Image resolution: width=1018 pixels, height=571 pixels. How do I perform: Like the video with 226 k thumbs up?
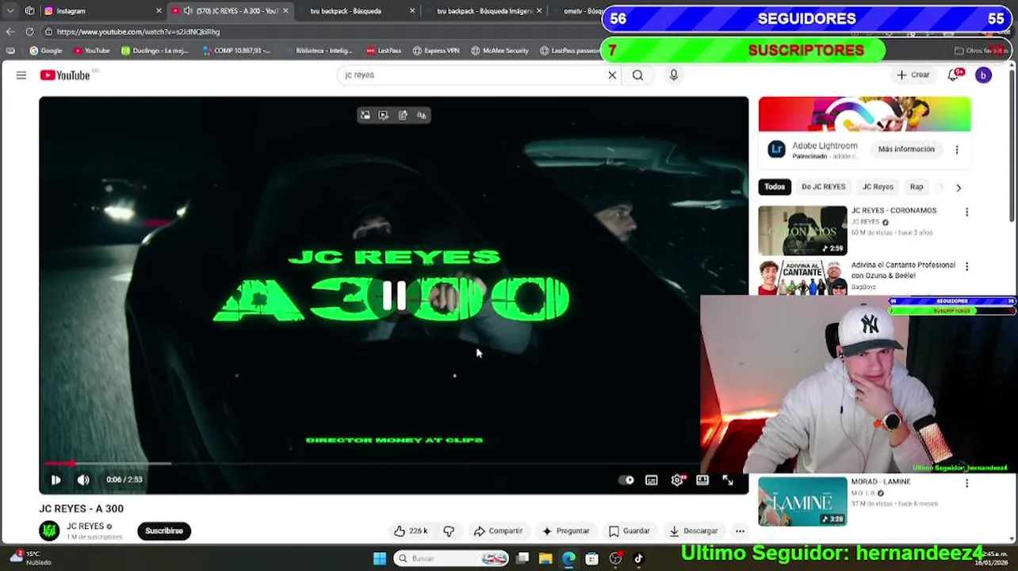[x=411, y=531]
